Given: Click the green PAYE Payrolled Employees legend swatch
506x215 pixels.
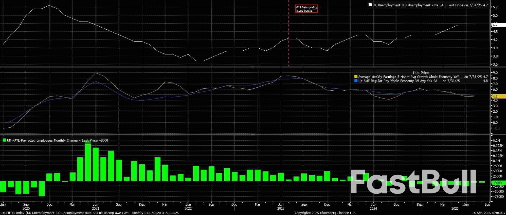Looking at the screenshot, I should point(5,140).
